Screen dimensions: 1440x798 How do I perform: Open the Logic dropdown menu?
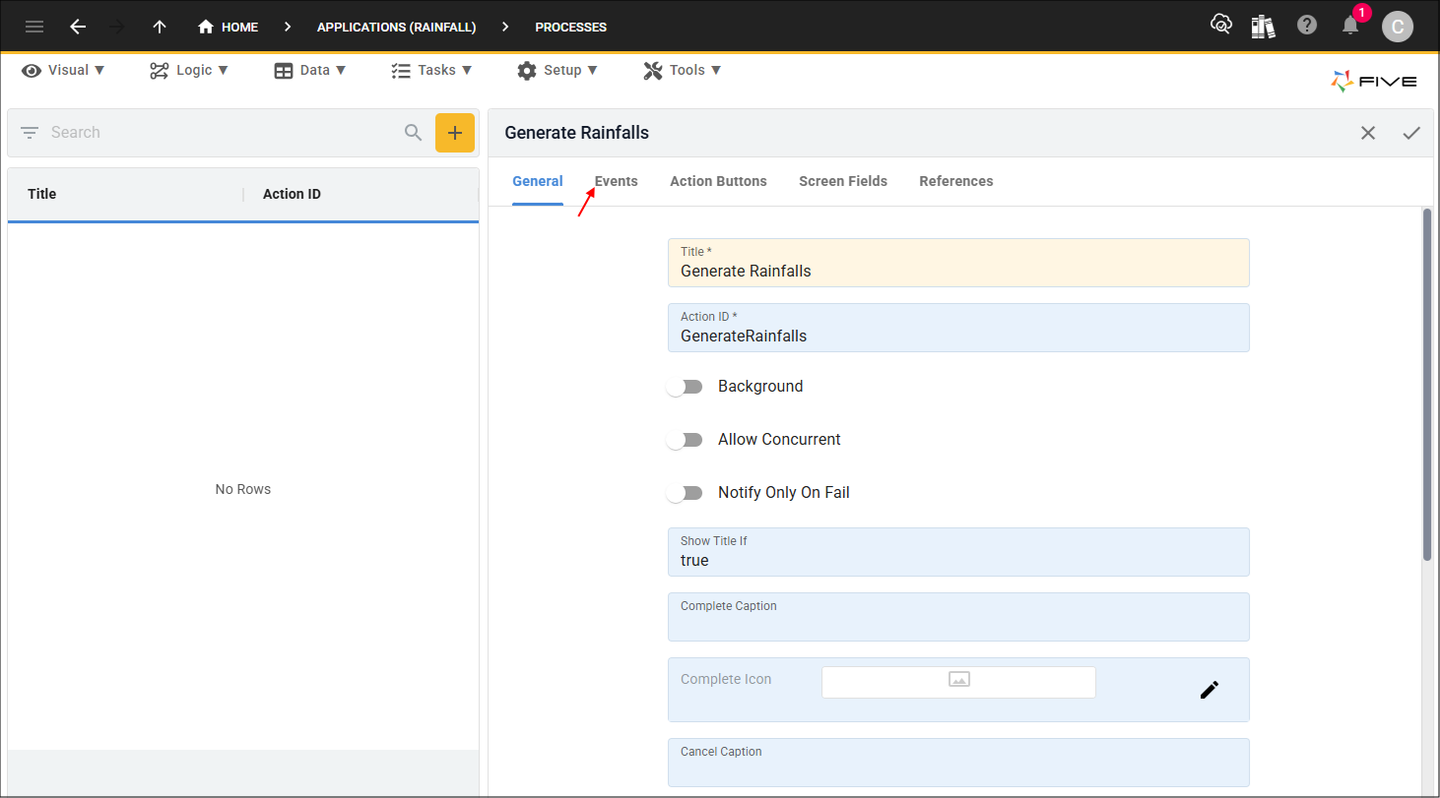coord(189,70)
